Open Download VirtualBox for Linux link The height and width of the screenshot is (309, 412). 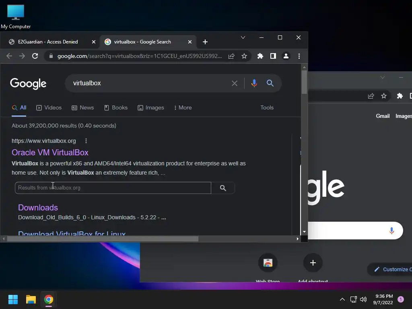click(72, 233)
